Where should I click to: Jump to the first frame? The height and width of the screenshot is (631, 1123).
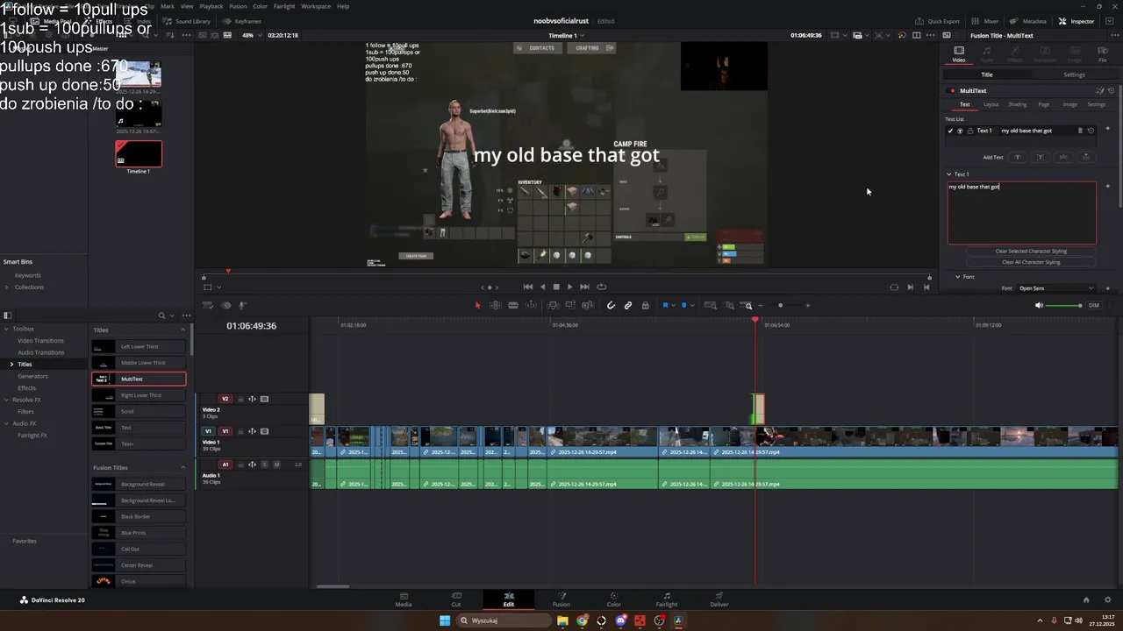[x=527, y=287]
